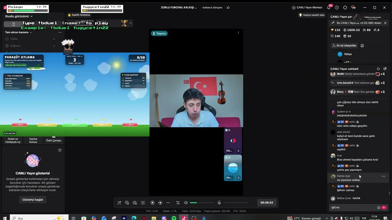Click the trophy leaderboard icon
392x220 pixels.
[124, 23]
